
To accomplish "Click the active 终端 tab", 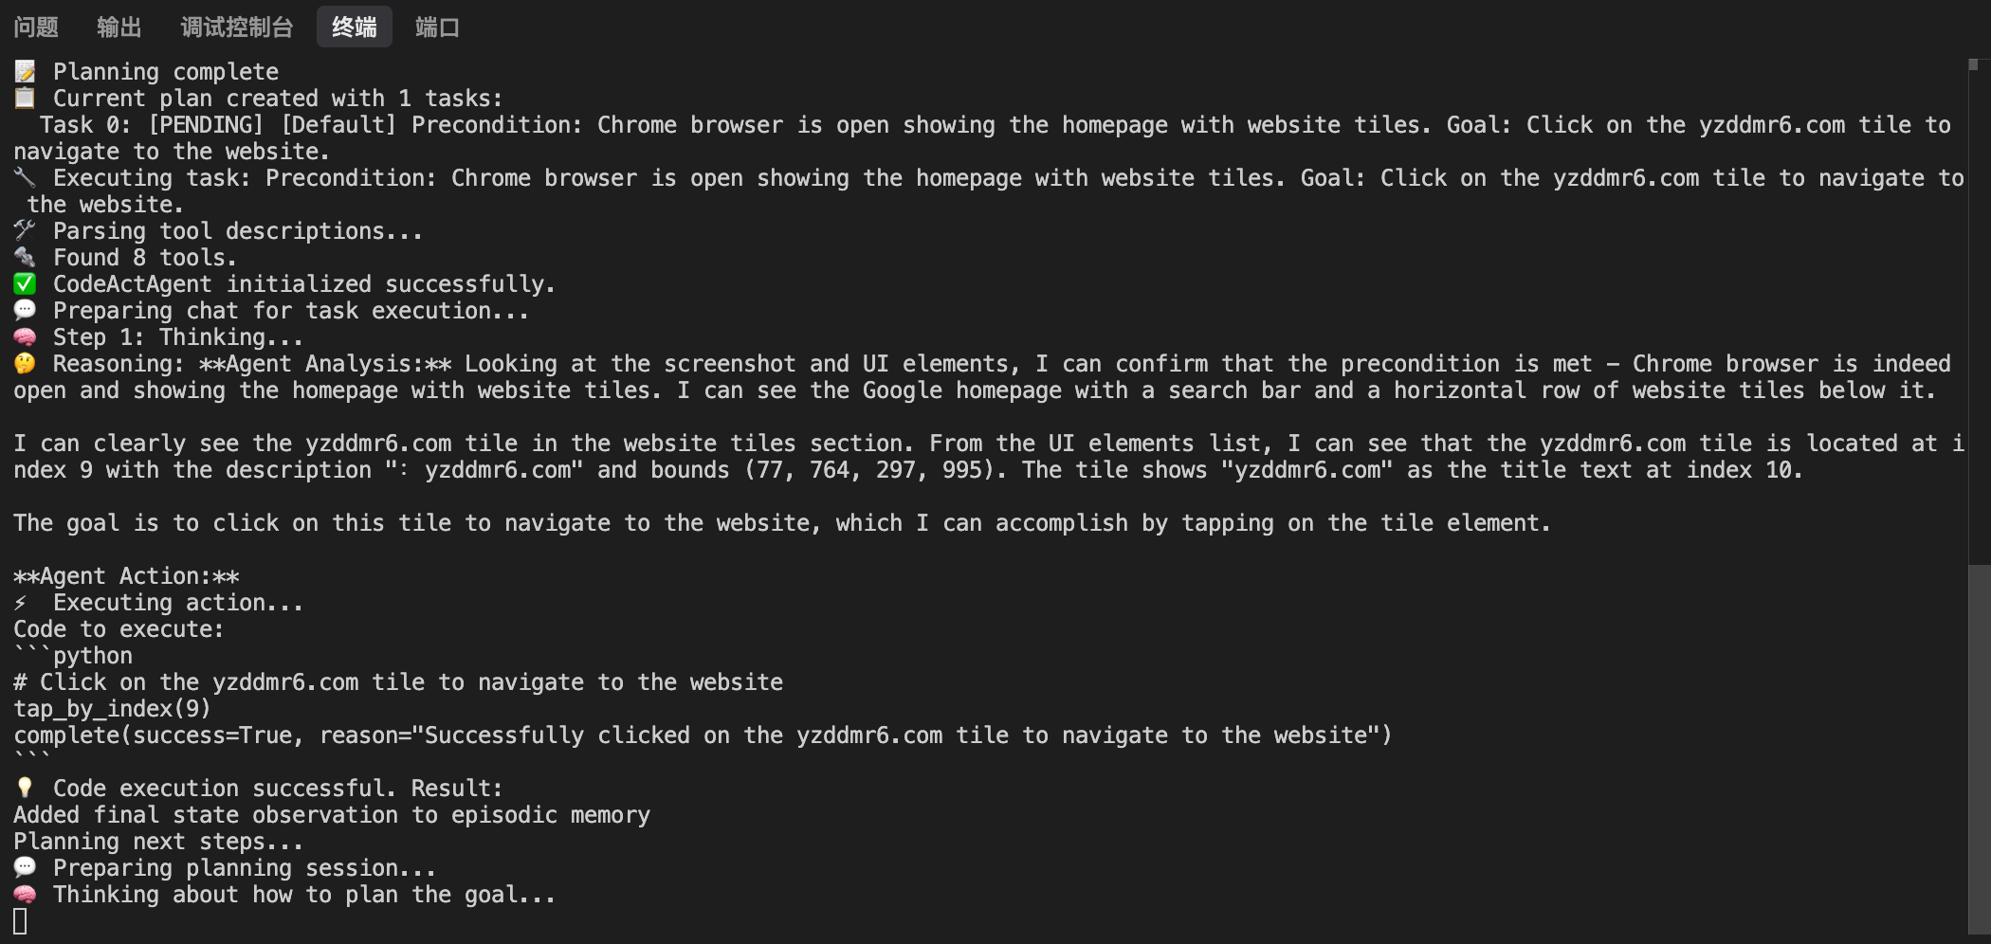I will pyautogui.click(x=354, y=27).
